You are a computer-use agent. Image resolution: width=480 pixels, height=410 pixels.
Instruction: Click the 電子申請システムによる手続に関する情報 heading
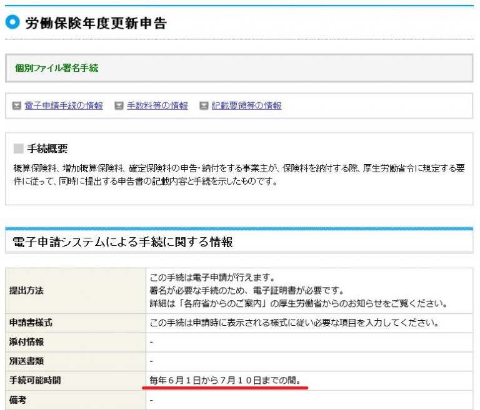click(122, 242)
